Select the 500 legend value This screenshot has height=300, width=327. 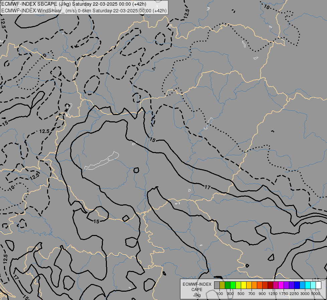pyautogui.click(x=241, y=294)
